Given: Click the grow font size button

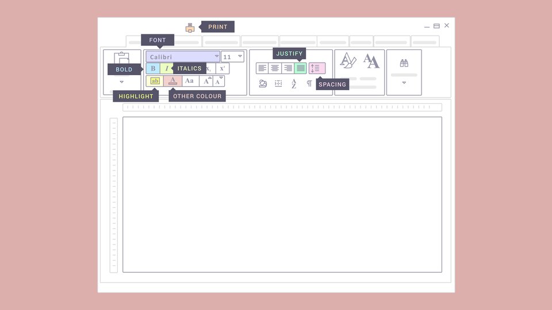Looking at the screenshot, I should [x=206, y=81].
